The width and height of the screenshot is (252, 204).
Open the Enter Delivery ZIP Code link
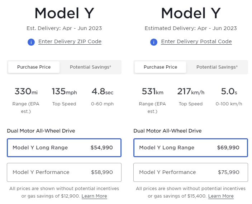[70, 41]
